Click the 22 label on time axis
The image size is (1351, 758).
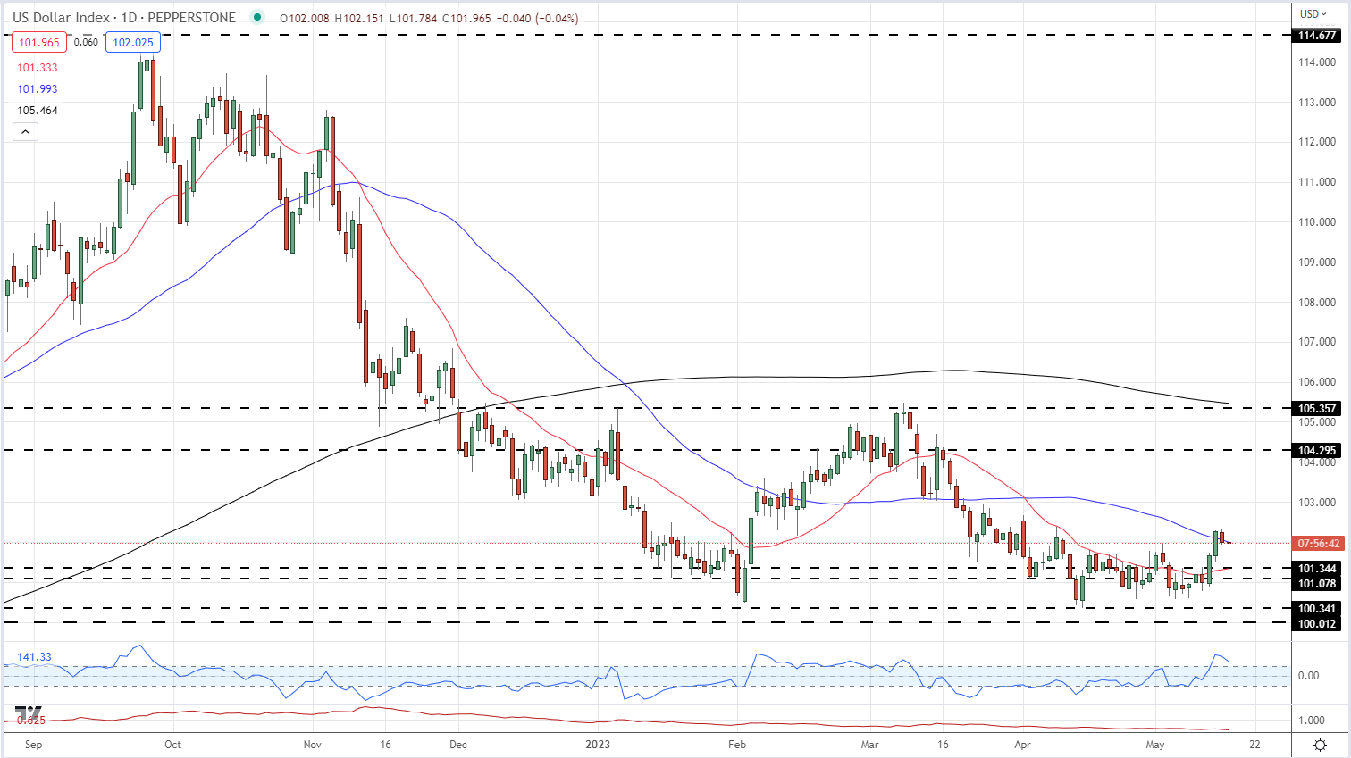click(x=1254, y=745)
